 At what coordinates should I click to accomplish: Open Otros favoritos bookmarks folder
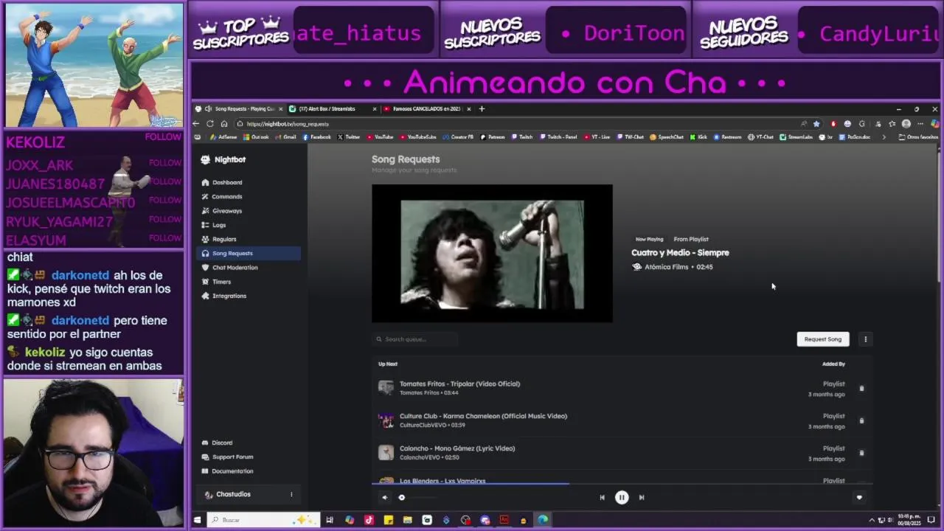pos(918,137)
